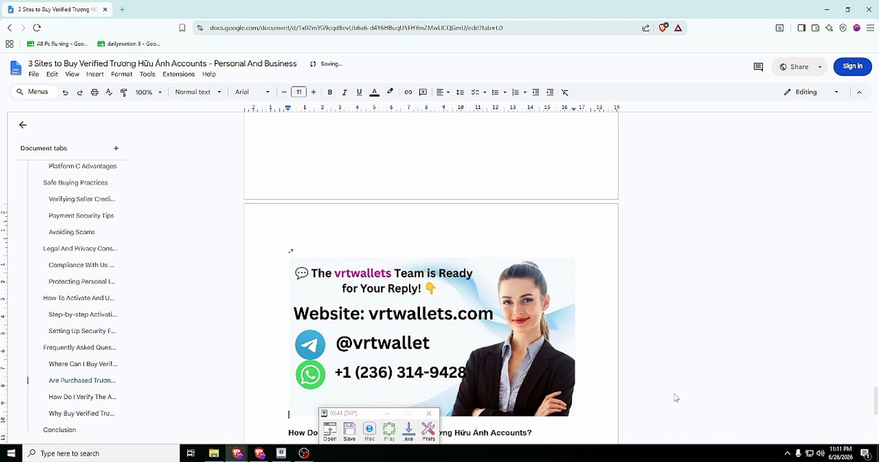
Task: Click the numbered list icon
Action: 515,92
